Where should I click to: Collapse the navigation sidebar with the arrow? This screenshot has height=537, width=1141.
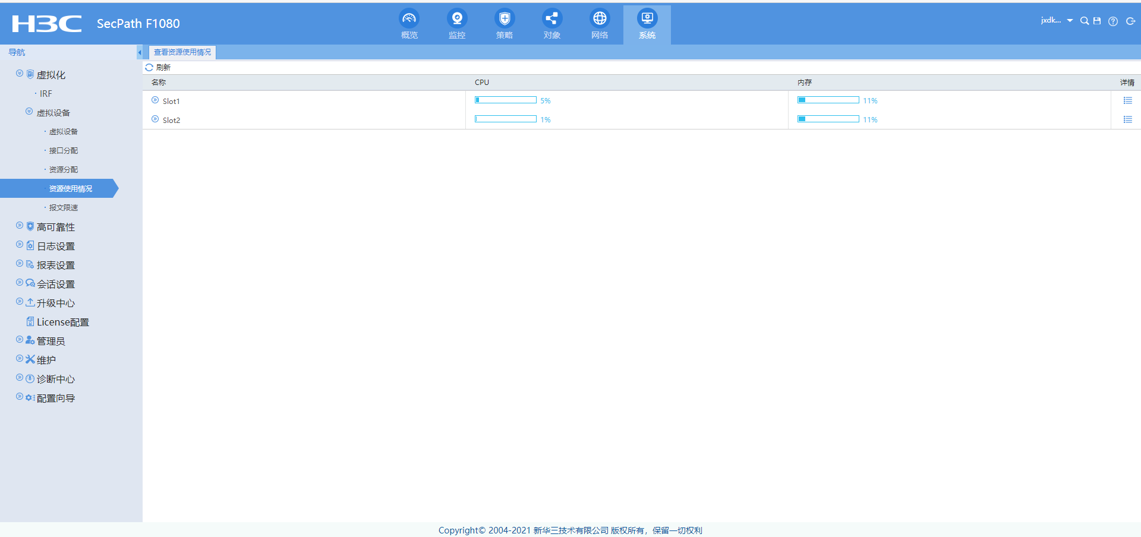[140, 52]
